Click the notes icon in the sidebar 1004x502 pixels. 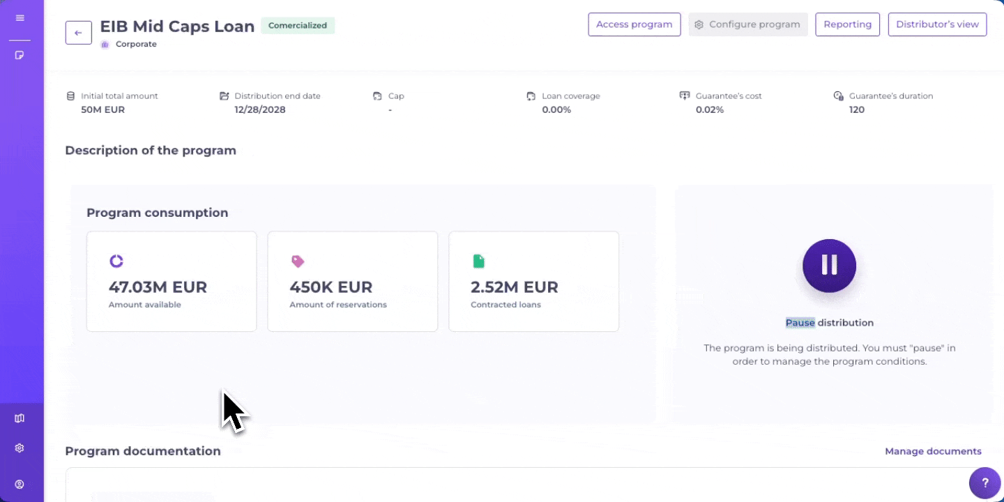click(20, 55)
